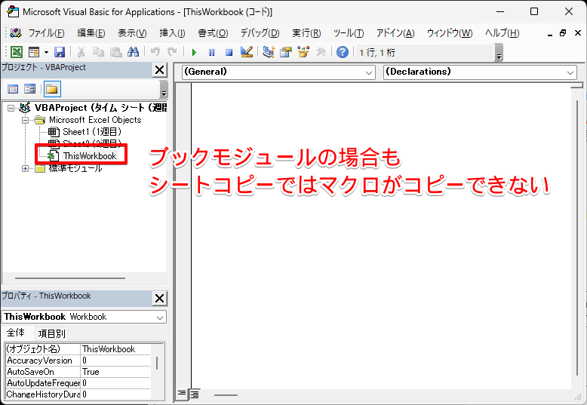Select Sheet1 (1週目) in project tree
Screen dimensions: 587x405
pyautogui.click(x=92, y=132)
